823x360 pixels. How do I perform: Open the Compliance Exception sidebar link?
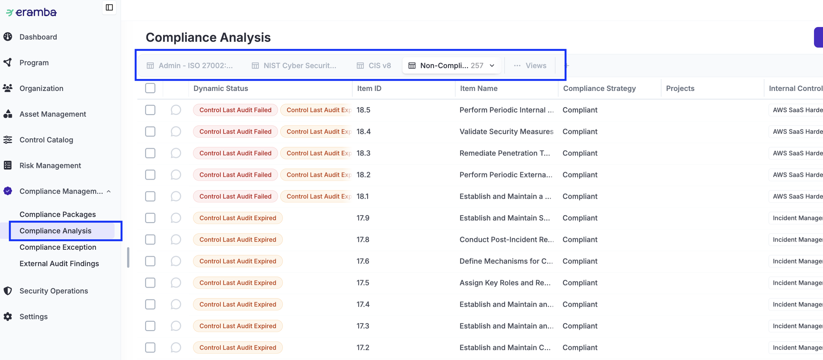point(58,247)
